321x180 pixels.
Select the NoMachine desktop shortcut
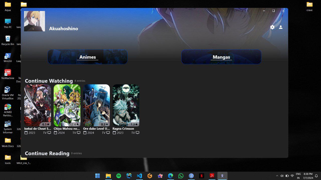coord(8,74)
